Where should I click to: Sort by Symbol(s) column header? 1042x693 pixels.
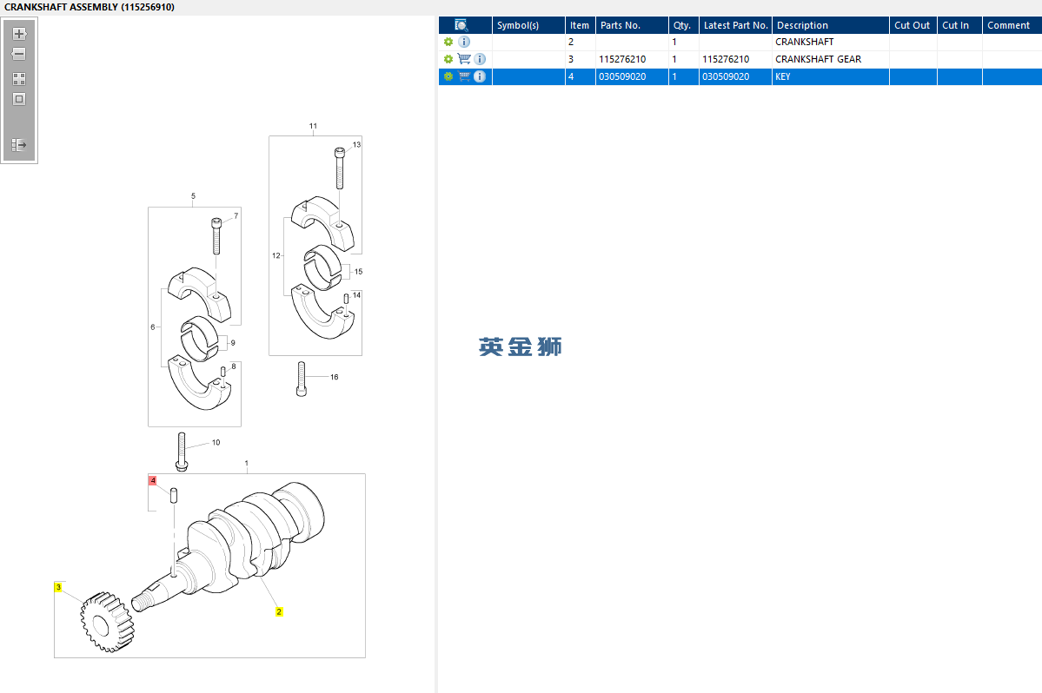point(528,25)
